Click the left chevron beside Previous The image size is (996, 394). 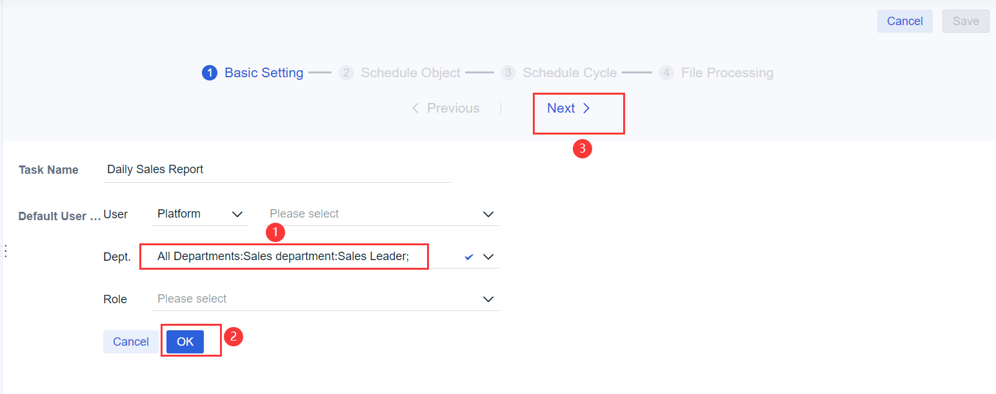[416, 108]
